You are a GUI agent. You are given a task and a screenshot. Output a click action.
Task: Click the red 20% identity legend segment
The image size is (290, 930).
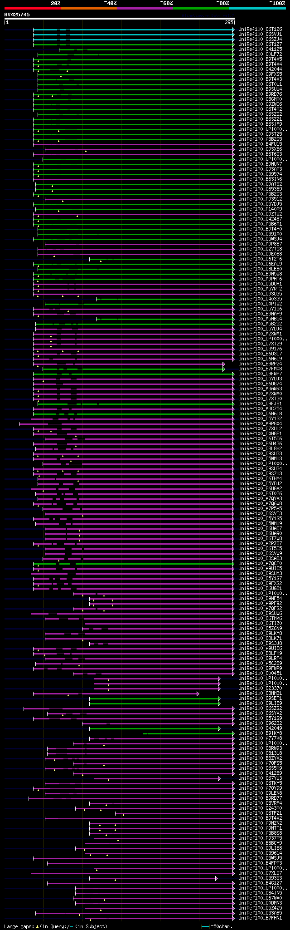tap(33, 8)
